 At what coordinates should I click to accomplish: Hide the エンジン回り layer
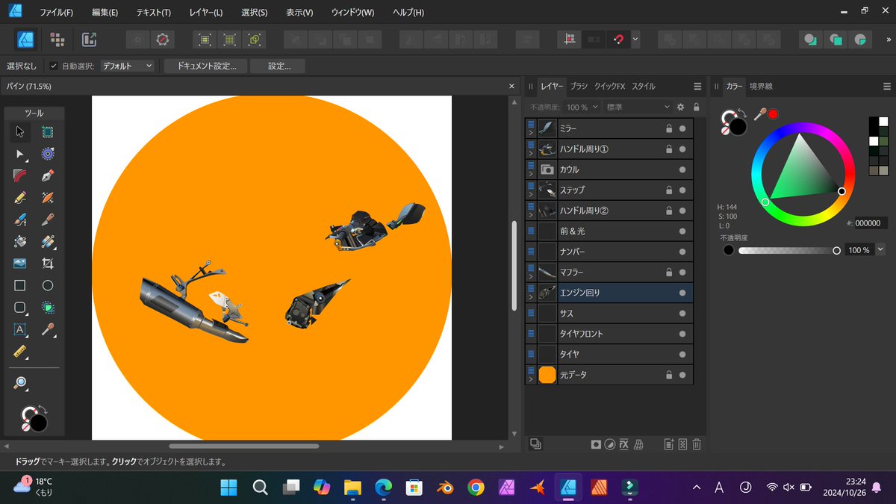point(682,293)
